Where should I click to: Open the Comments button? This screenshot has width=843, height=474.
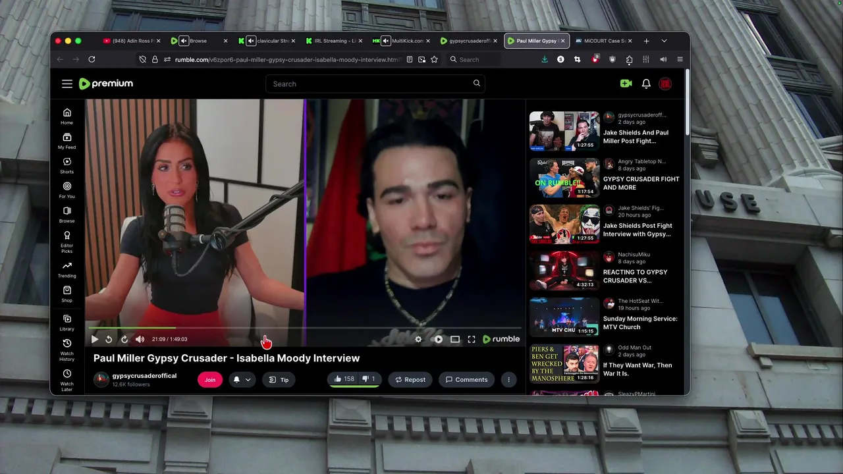coord(466,379)
